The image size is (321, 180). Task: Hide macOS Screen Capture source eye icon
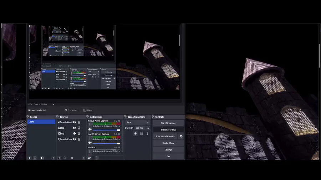(x=74, y=139)
